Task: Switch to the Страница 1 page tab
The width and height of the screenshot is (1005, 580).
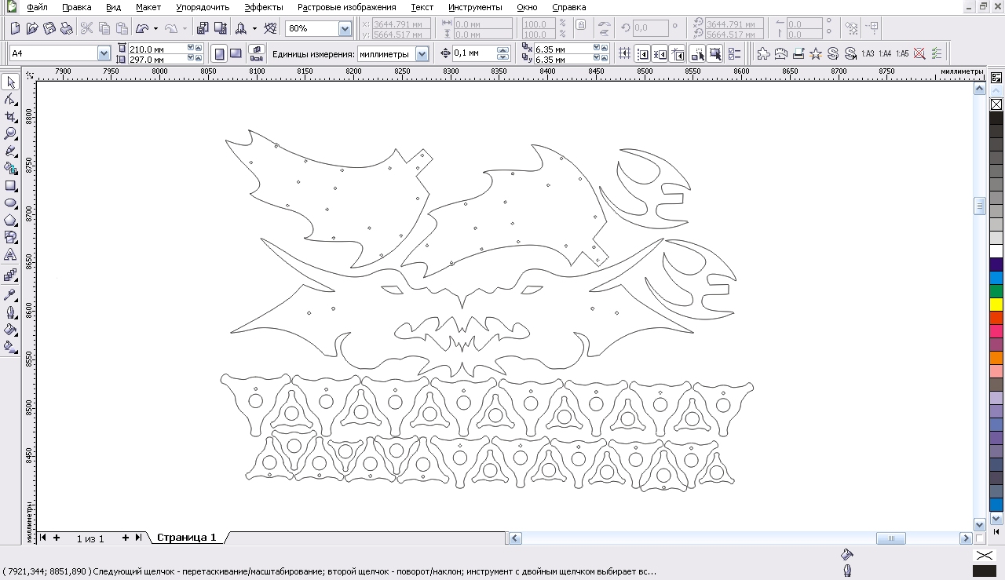Action: (186, 538)
